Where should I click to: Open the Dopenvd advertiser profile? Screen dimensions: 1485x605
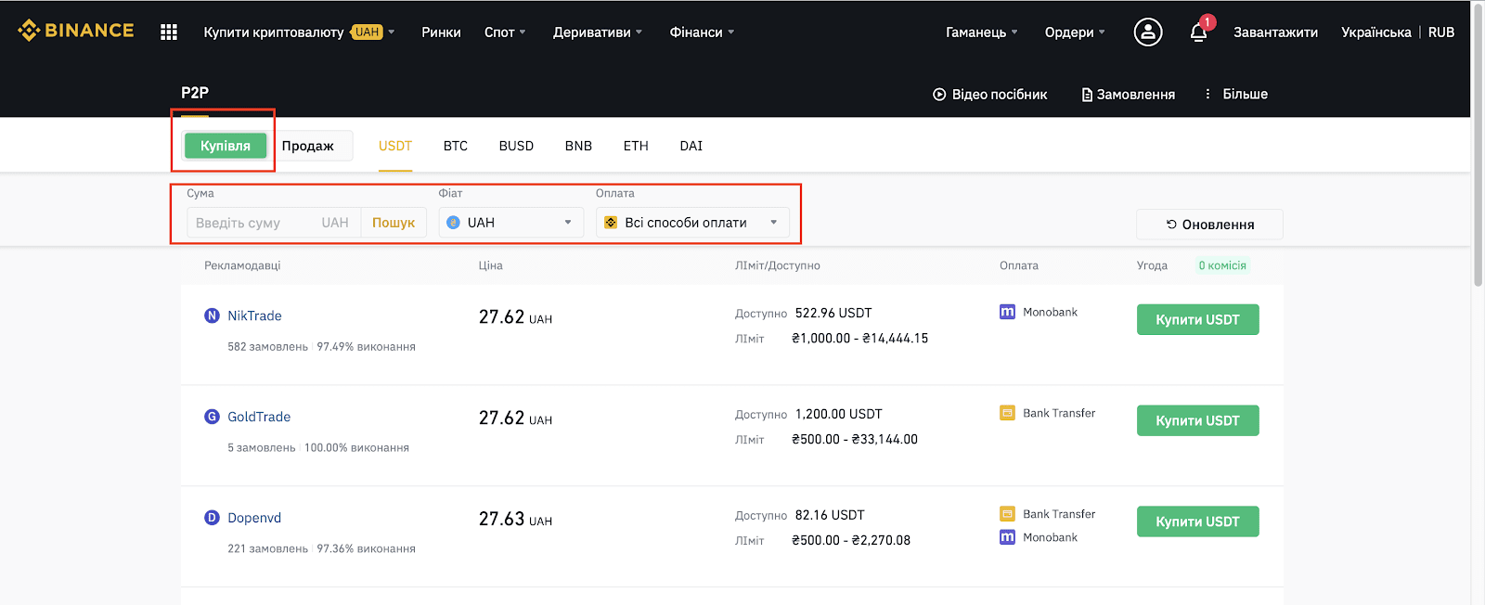pyautogui.click(x=254, y=518)
